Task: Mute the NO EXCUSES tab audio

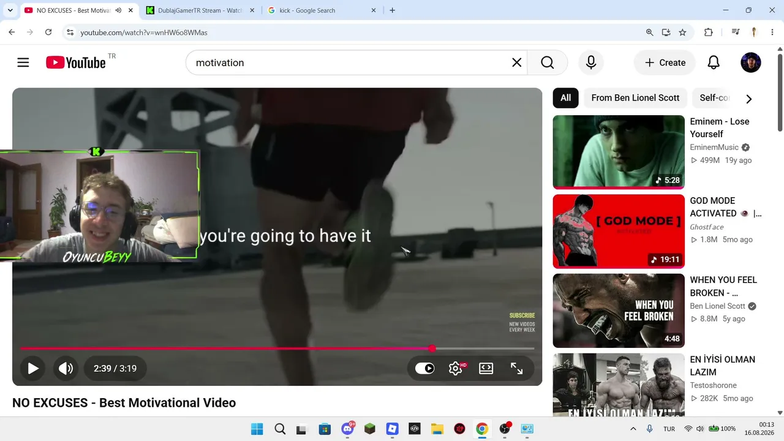Action: coord(118,10)
